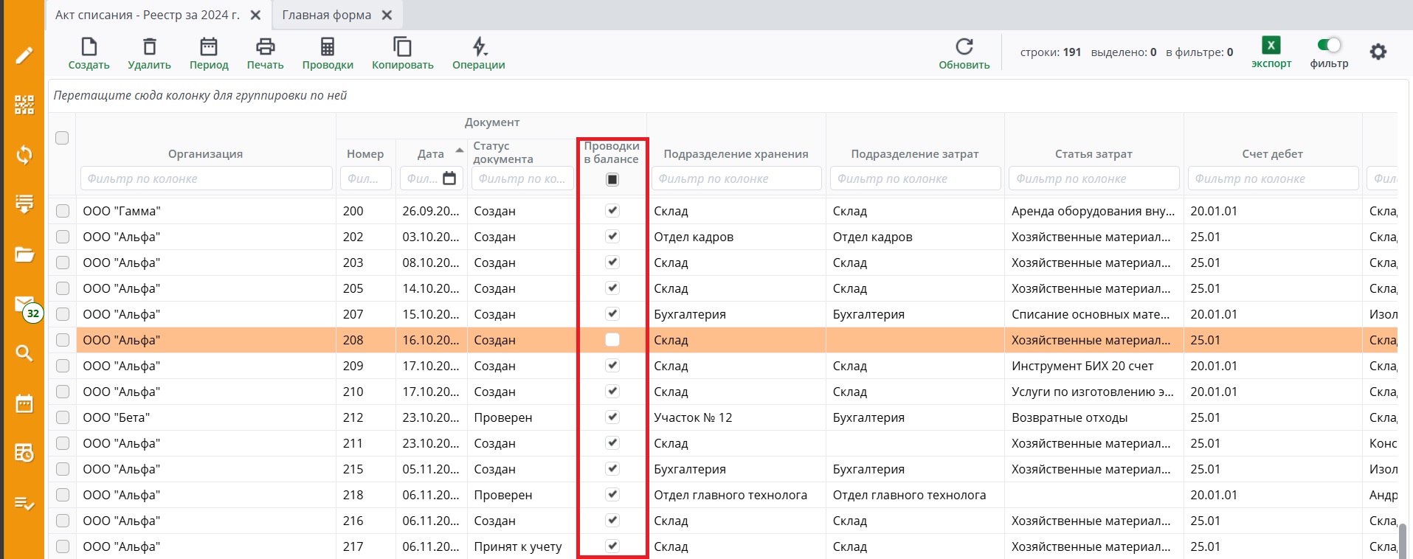
Task: Switch to the Главная форма tab
Action: pyautogui.click(x=326, y=15)
